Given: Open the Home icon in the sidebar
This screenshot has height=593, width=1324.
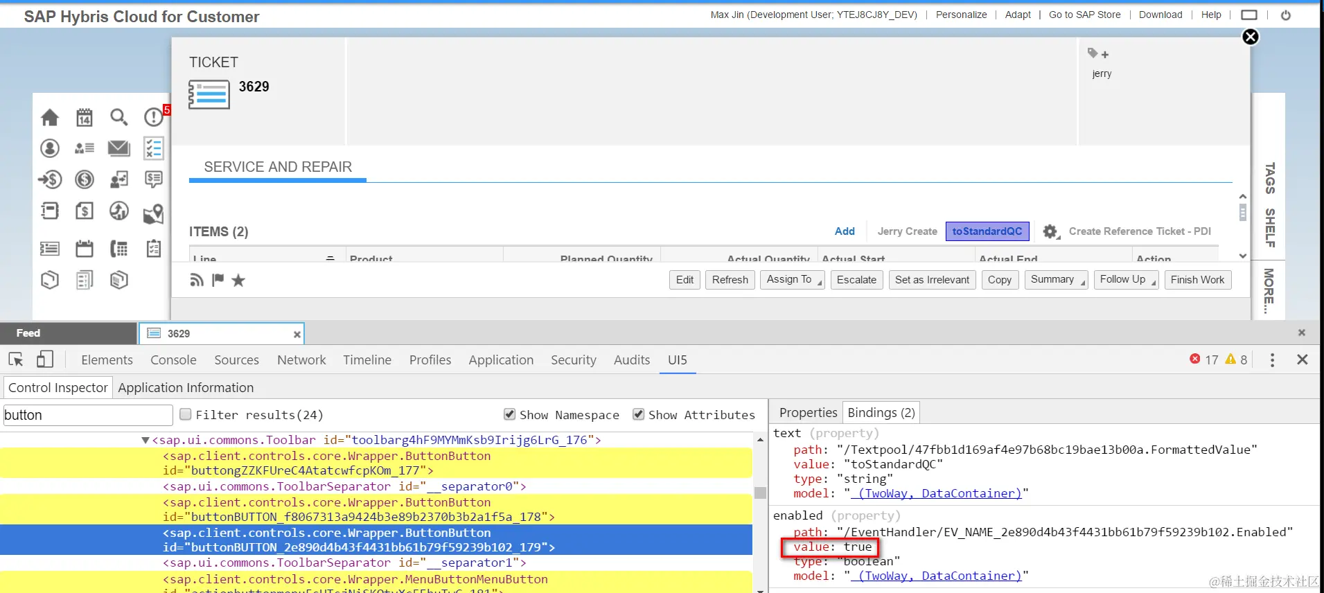Looking at the screenshot, I should pos(50,118).
